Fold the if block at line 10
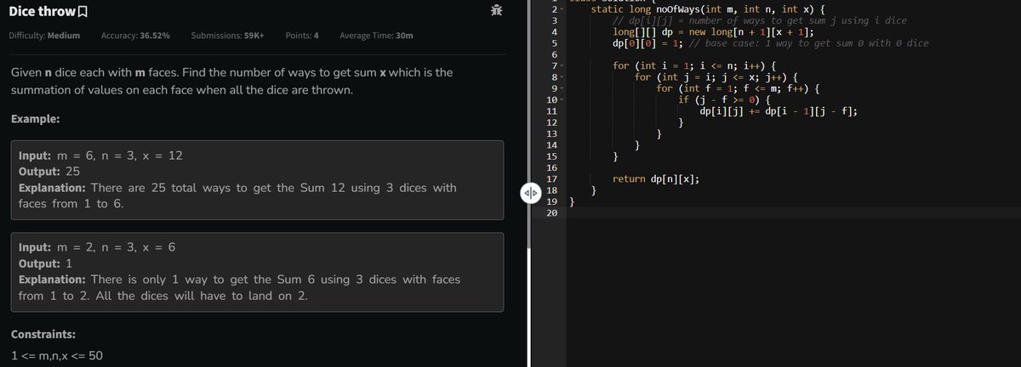Viewport: 1021px width, 367px height. click(560, 100)
